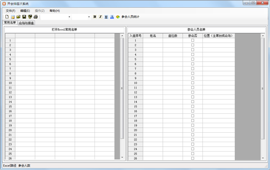Toggle underline formatting with the U icon

coord(106,17)
